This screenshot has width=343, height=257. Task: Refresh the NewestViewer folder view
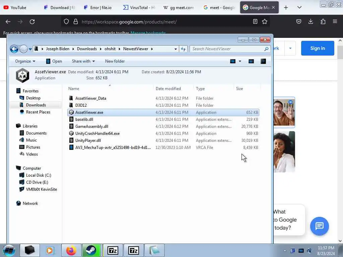point(183,49)
